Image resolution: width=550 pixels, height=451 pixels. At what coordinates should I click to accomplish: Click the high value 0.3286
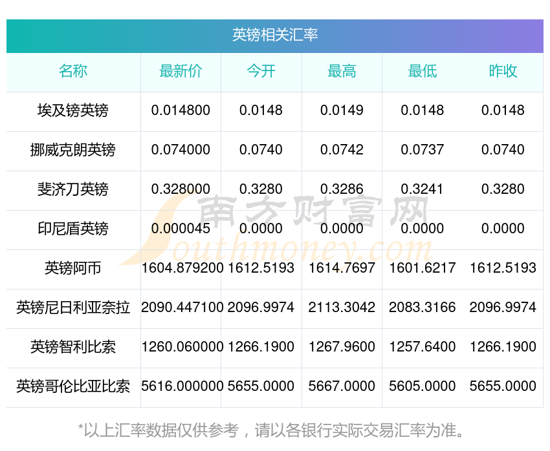click(x=342, y=189)
